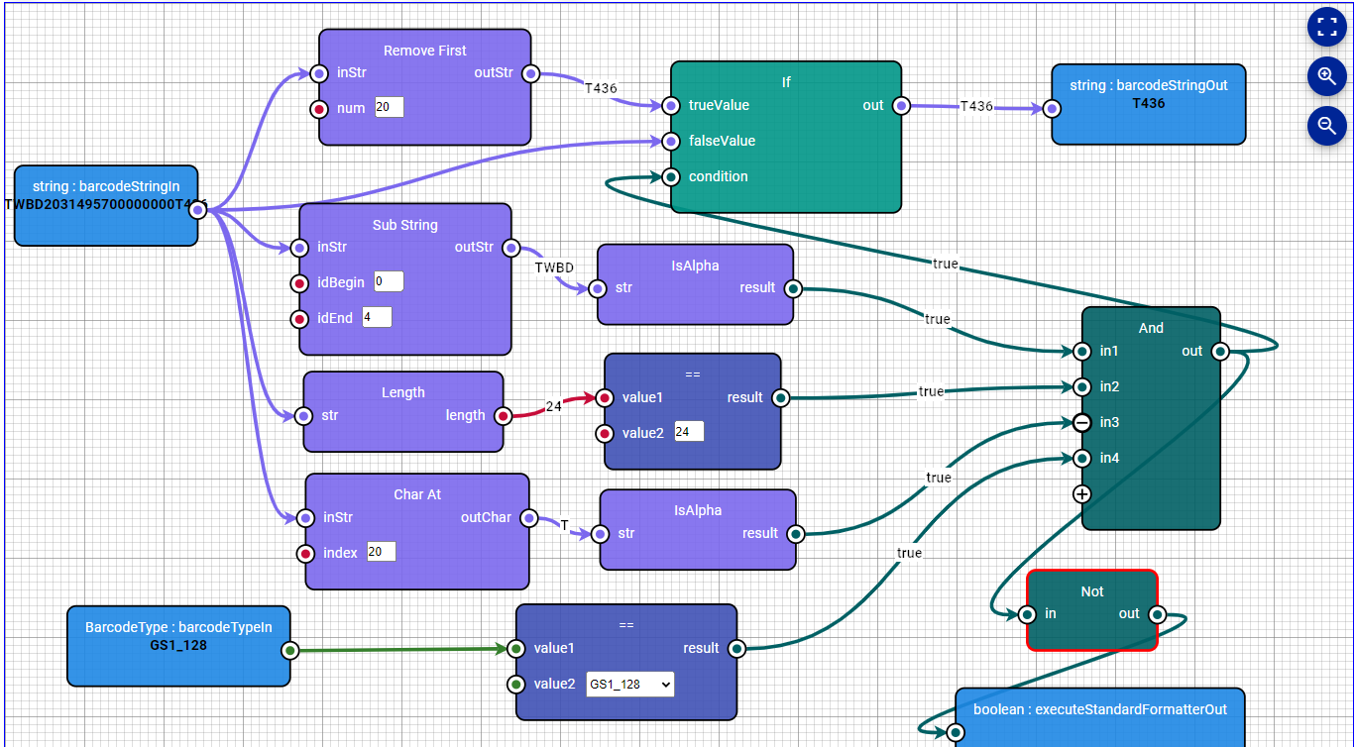The image size is (1355, 747).
Task: Click the And node out port
Action: (1220, 352)
